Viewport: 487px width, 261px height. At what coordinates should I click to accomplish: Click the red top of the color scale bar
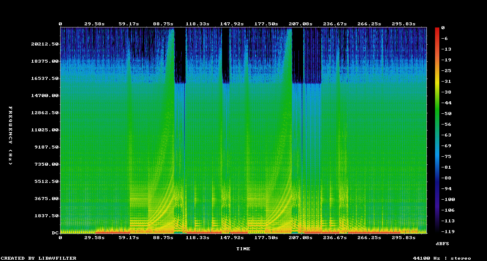pos(437,29)
